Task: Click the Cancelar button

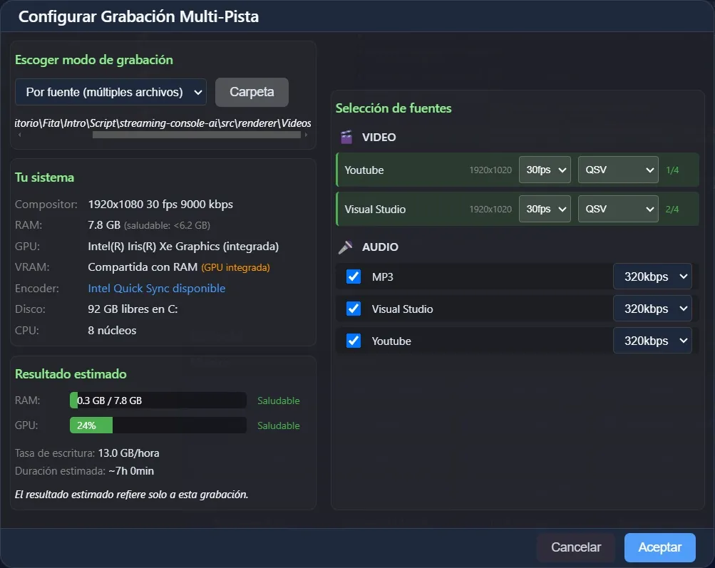Action: [575, 547]
